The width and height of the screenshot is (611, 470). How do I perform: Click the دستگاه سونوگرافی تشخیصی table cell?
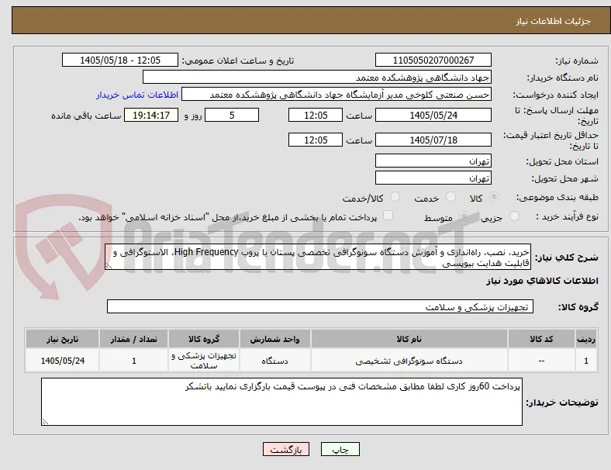click(409, 361)
